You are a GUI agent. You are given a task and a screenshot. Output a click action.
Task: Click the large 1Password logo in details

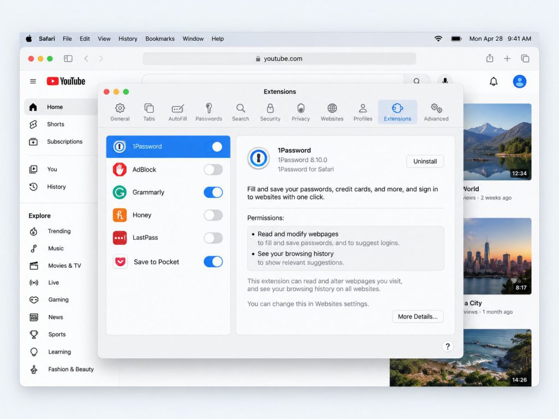tap(258, 158)
